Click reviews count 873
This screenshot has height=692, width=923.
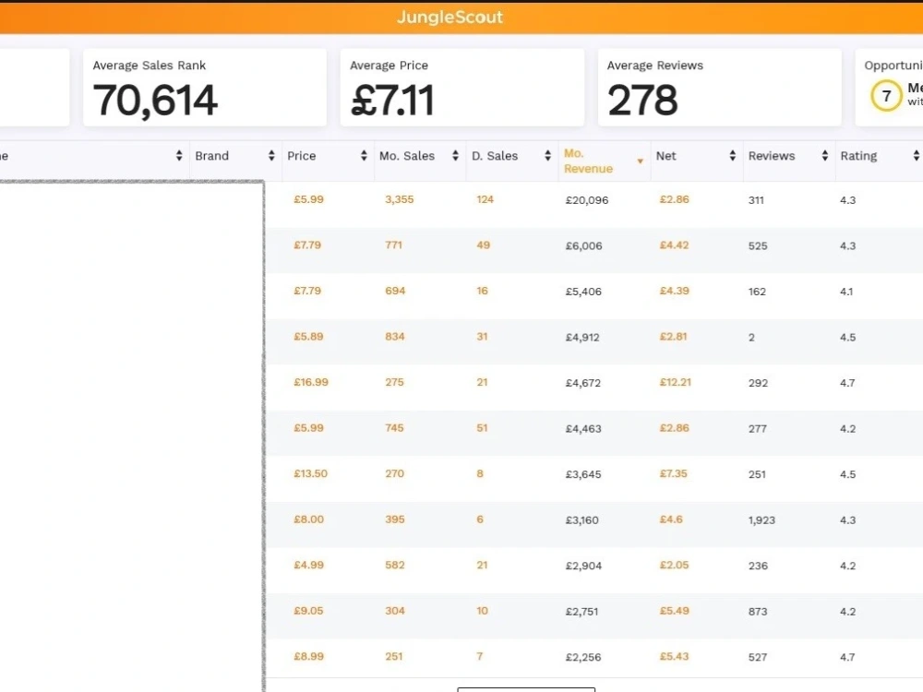click(x=758, y=612)
